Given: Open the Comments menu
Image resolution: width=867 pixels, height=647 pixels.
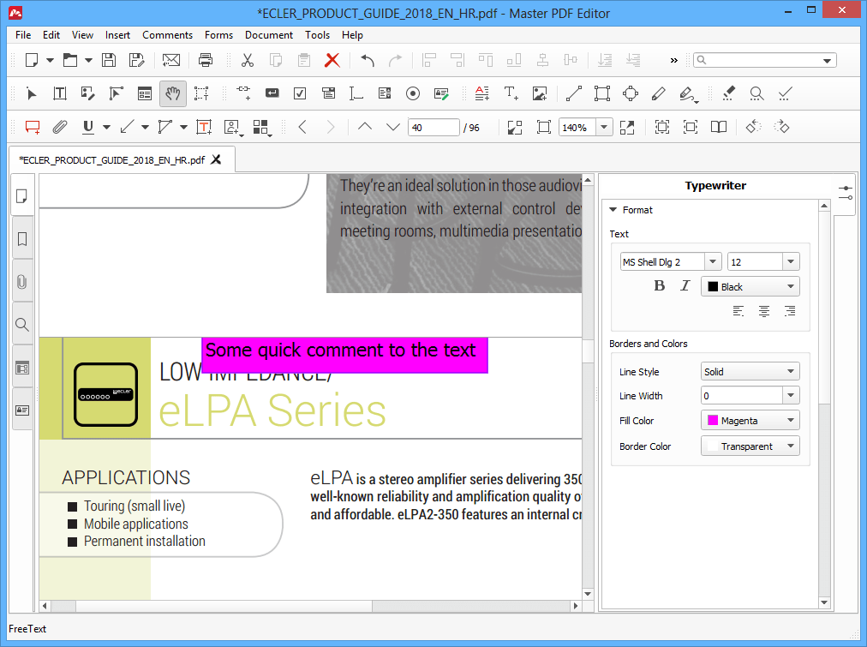Looking at the screenshot, I should (168, 35).
